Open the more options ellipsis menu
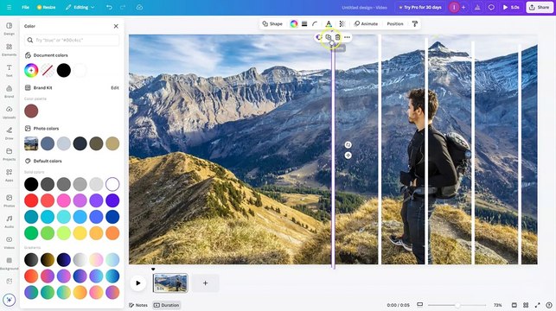Viewport: 556px width, 311px height. point(347,37)
